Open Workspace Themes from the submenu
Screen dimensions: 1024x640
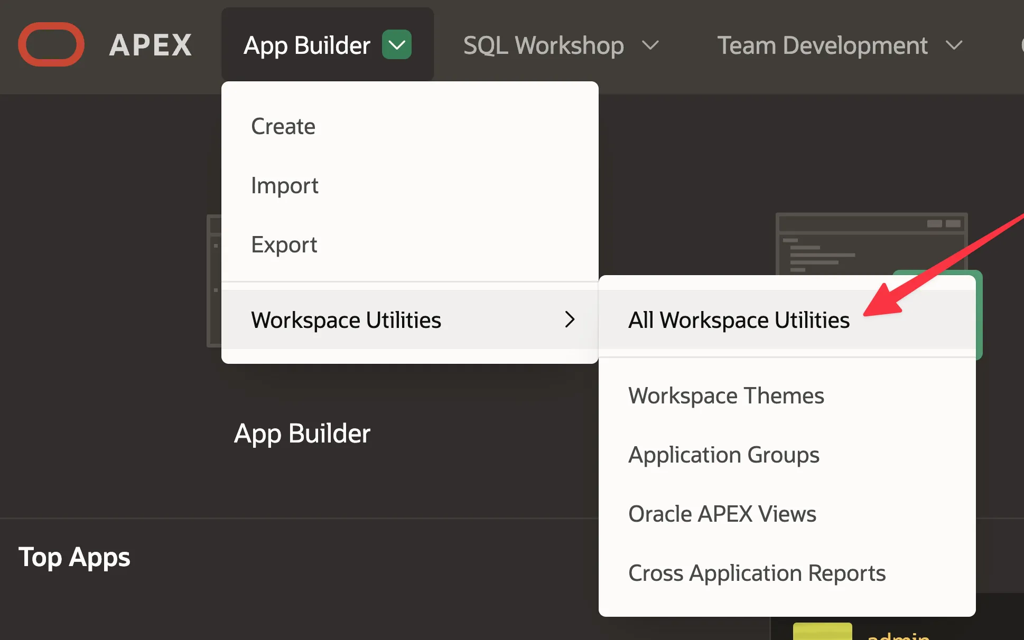pos(726,396)
